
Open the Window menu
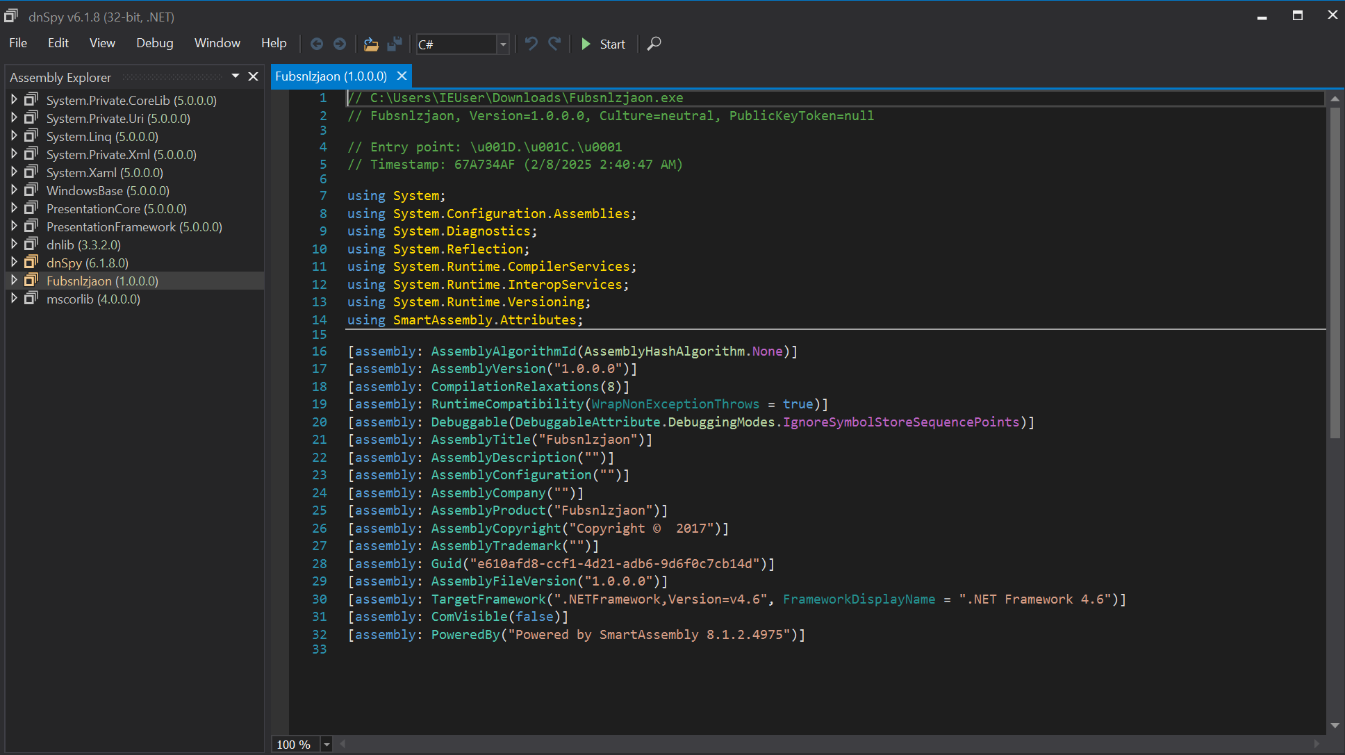(x=217, y=43)
